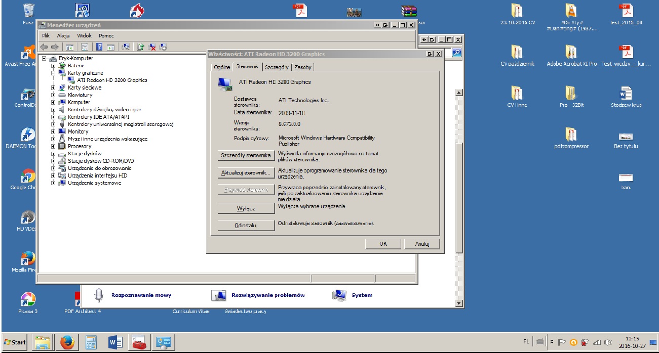Viewport: 659px width, 353px height.
Task: Go forward using toolbar Forward arrow
Action: (x=55, y=47)
